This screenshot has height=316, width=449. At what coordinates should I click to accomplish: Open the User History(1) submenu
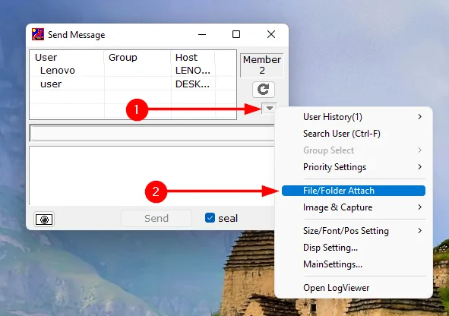(x=353, y=117)
